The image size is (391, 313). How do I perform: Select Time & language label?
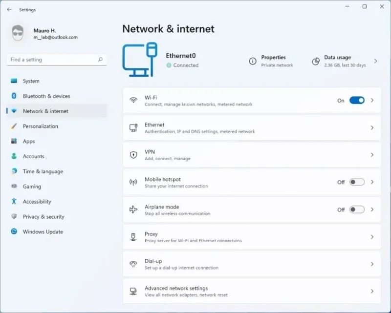pyautogui.click(x=43, y=171)
